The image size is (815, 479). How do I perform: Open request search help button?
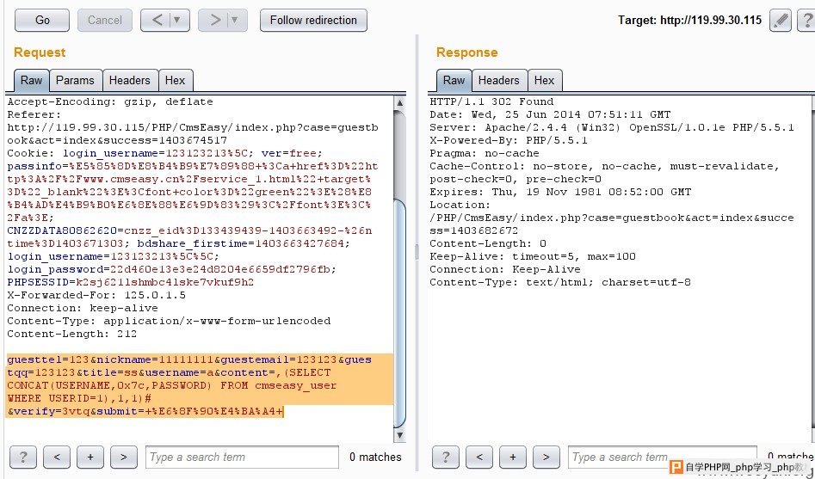[x=23, y=458]
